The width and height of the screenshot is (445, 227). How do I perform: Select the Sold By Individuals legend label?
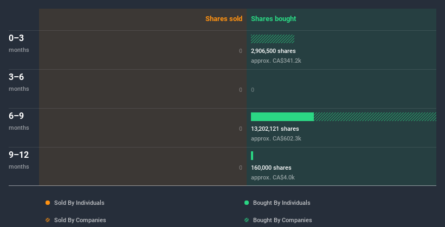(79, 203)
